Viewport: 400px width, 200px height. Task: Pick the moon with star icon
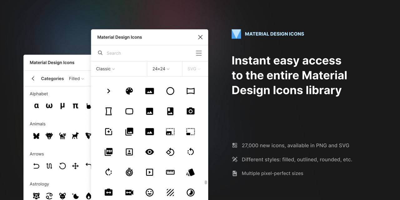(x=75, y=196)
